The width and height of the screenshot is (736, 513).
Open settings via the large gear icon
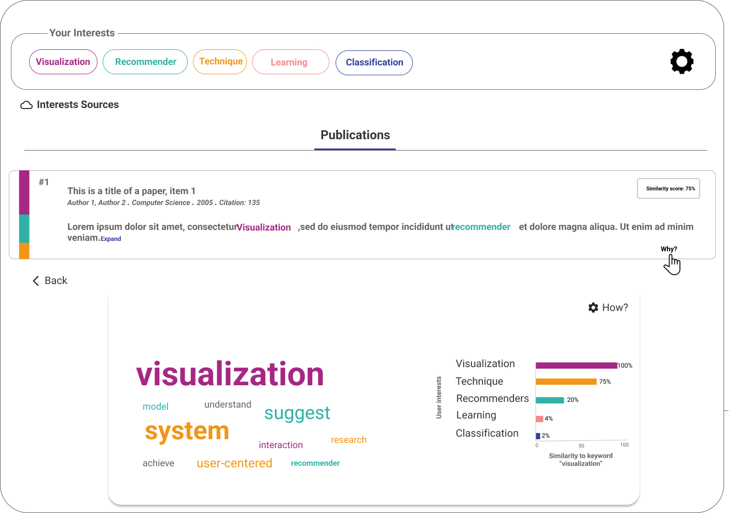[x=682, y=62]
